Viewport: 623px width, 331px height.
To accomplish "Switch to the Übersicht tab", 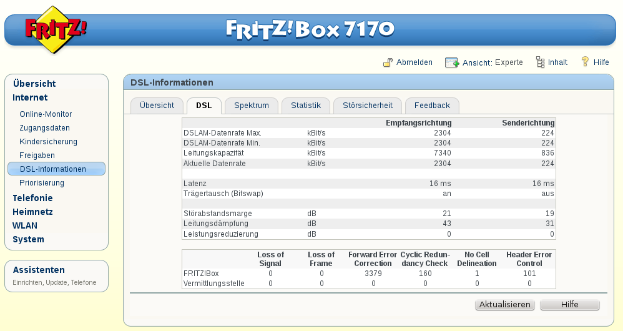I will (157, 106).
